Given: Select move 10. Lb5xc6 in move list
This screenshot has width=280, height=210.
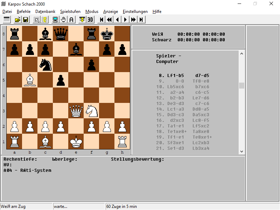Looking at the screenshot, I should point(176,87).
